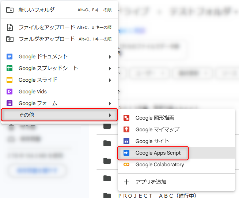
Task: Select Google Colaboratory from submenu
Action: pos(177,164)
